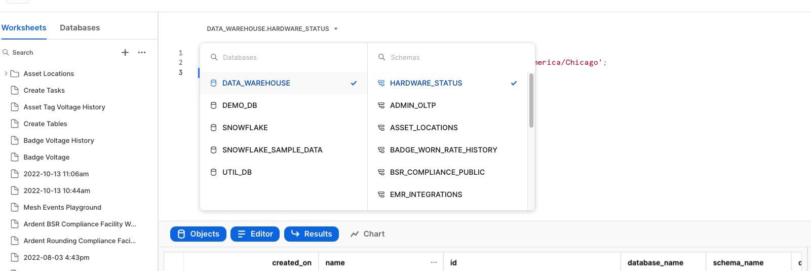Toggle the Editor panel button

point(255,234)
